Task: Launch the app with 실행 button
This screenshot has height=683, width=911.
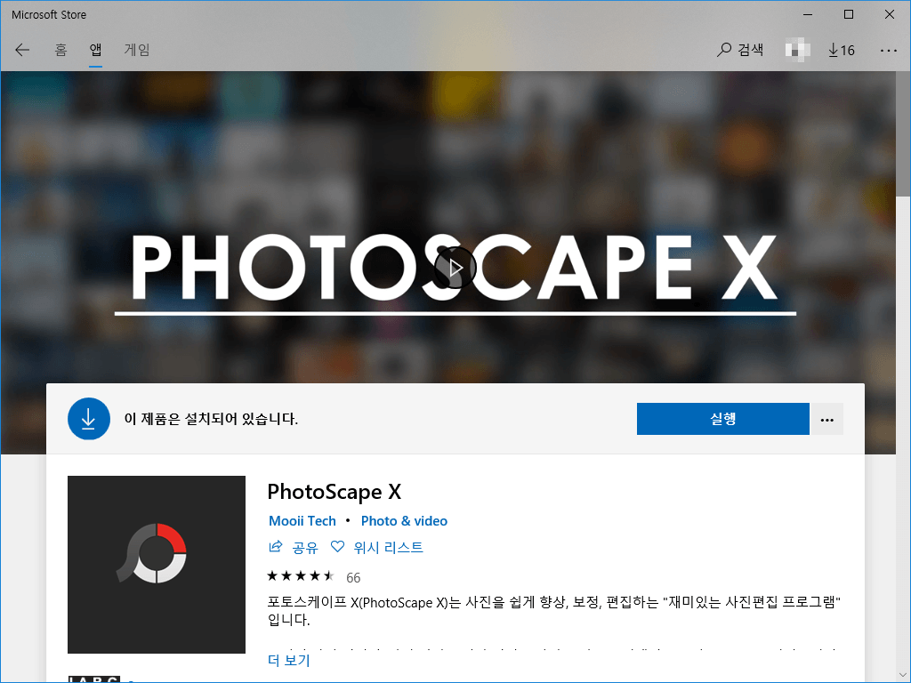Action: pyautogui.click(x=722, y=419)
